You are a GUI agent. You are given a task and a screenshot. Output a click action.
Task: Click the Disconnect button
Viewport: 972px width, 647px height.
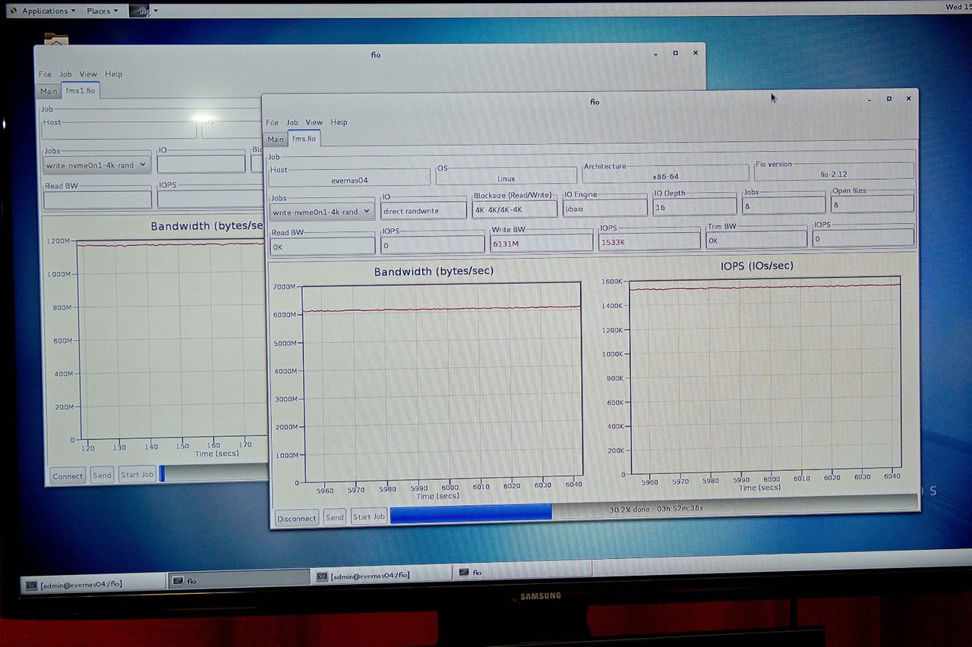[296, 518]
